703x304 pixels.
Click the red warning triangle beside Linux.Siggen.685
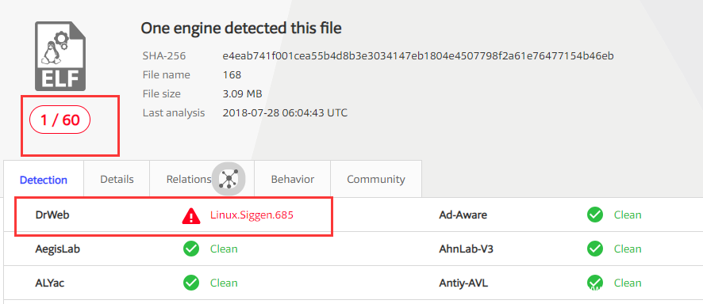click(x=191, y=215)
